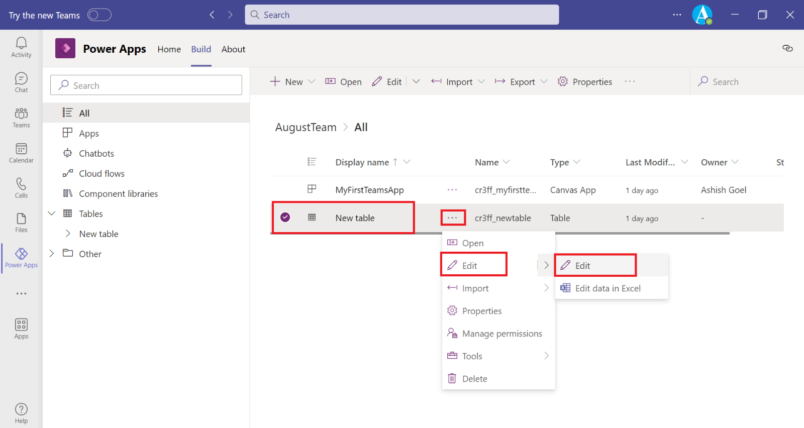Click the left panel Search field
The image size is (804, 428).
pos(146,85)
